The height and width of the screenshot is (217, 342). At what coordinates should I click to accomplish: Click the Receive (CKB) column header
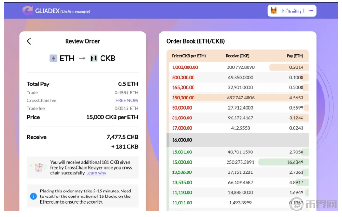click(237, 56)
